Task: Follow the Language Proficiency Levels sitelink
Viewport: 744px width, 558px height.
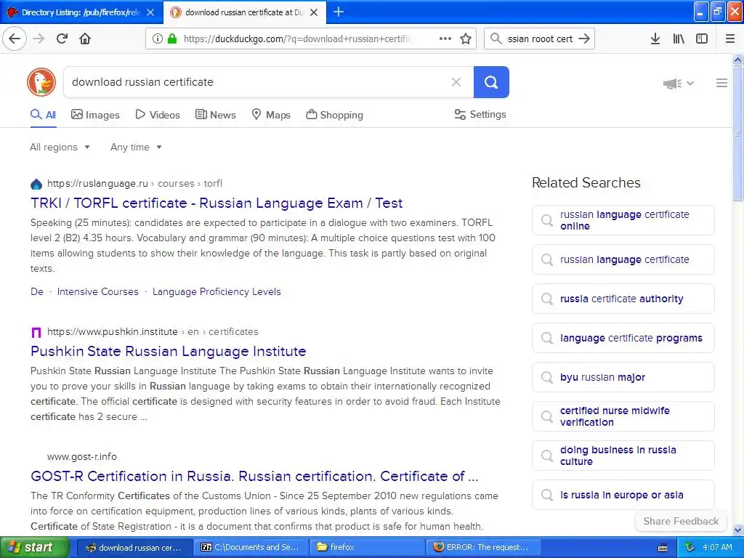Action: (217, 292)
